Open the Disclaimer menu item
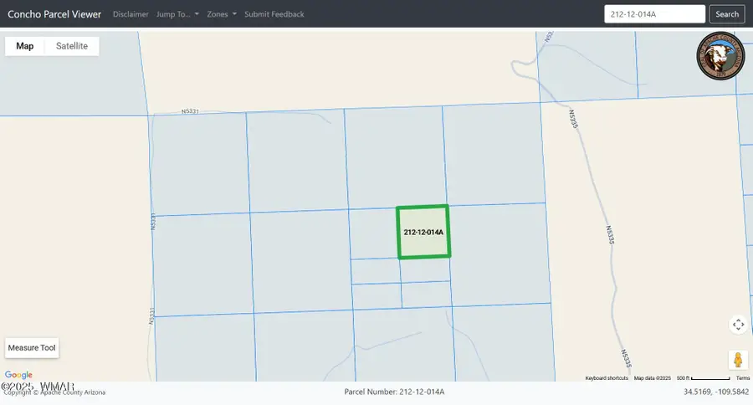753x405 pixels. coord(131,14)
